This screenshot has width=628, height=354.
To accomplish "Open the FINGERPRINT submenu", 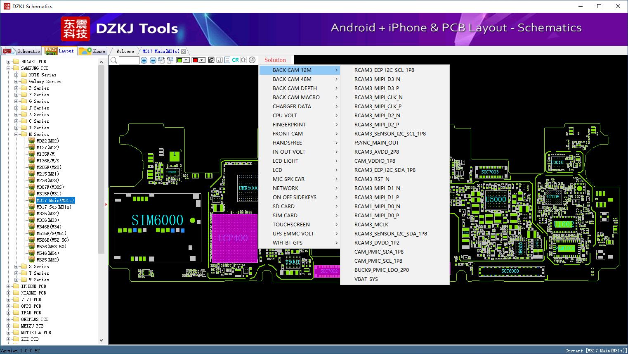I will (x=300, y=125).
